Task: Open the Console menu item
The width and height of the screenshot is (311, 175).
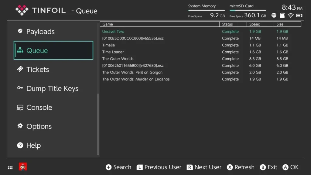Action: (53, 107)
